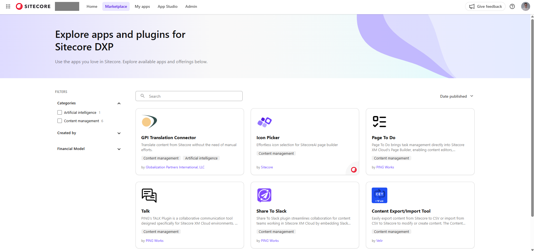This screenshot has height=251, width=534.
Task: Click the user profile avatar
Action: coord(525,6)
